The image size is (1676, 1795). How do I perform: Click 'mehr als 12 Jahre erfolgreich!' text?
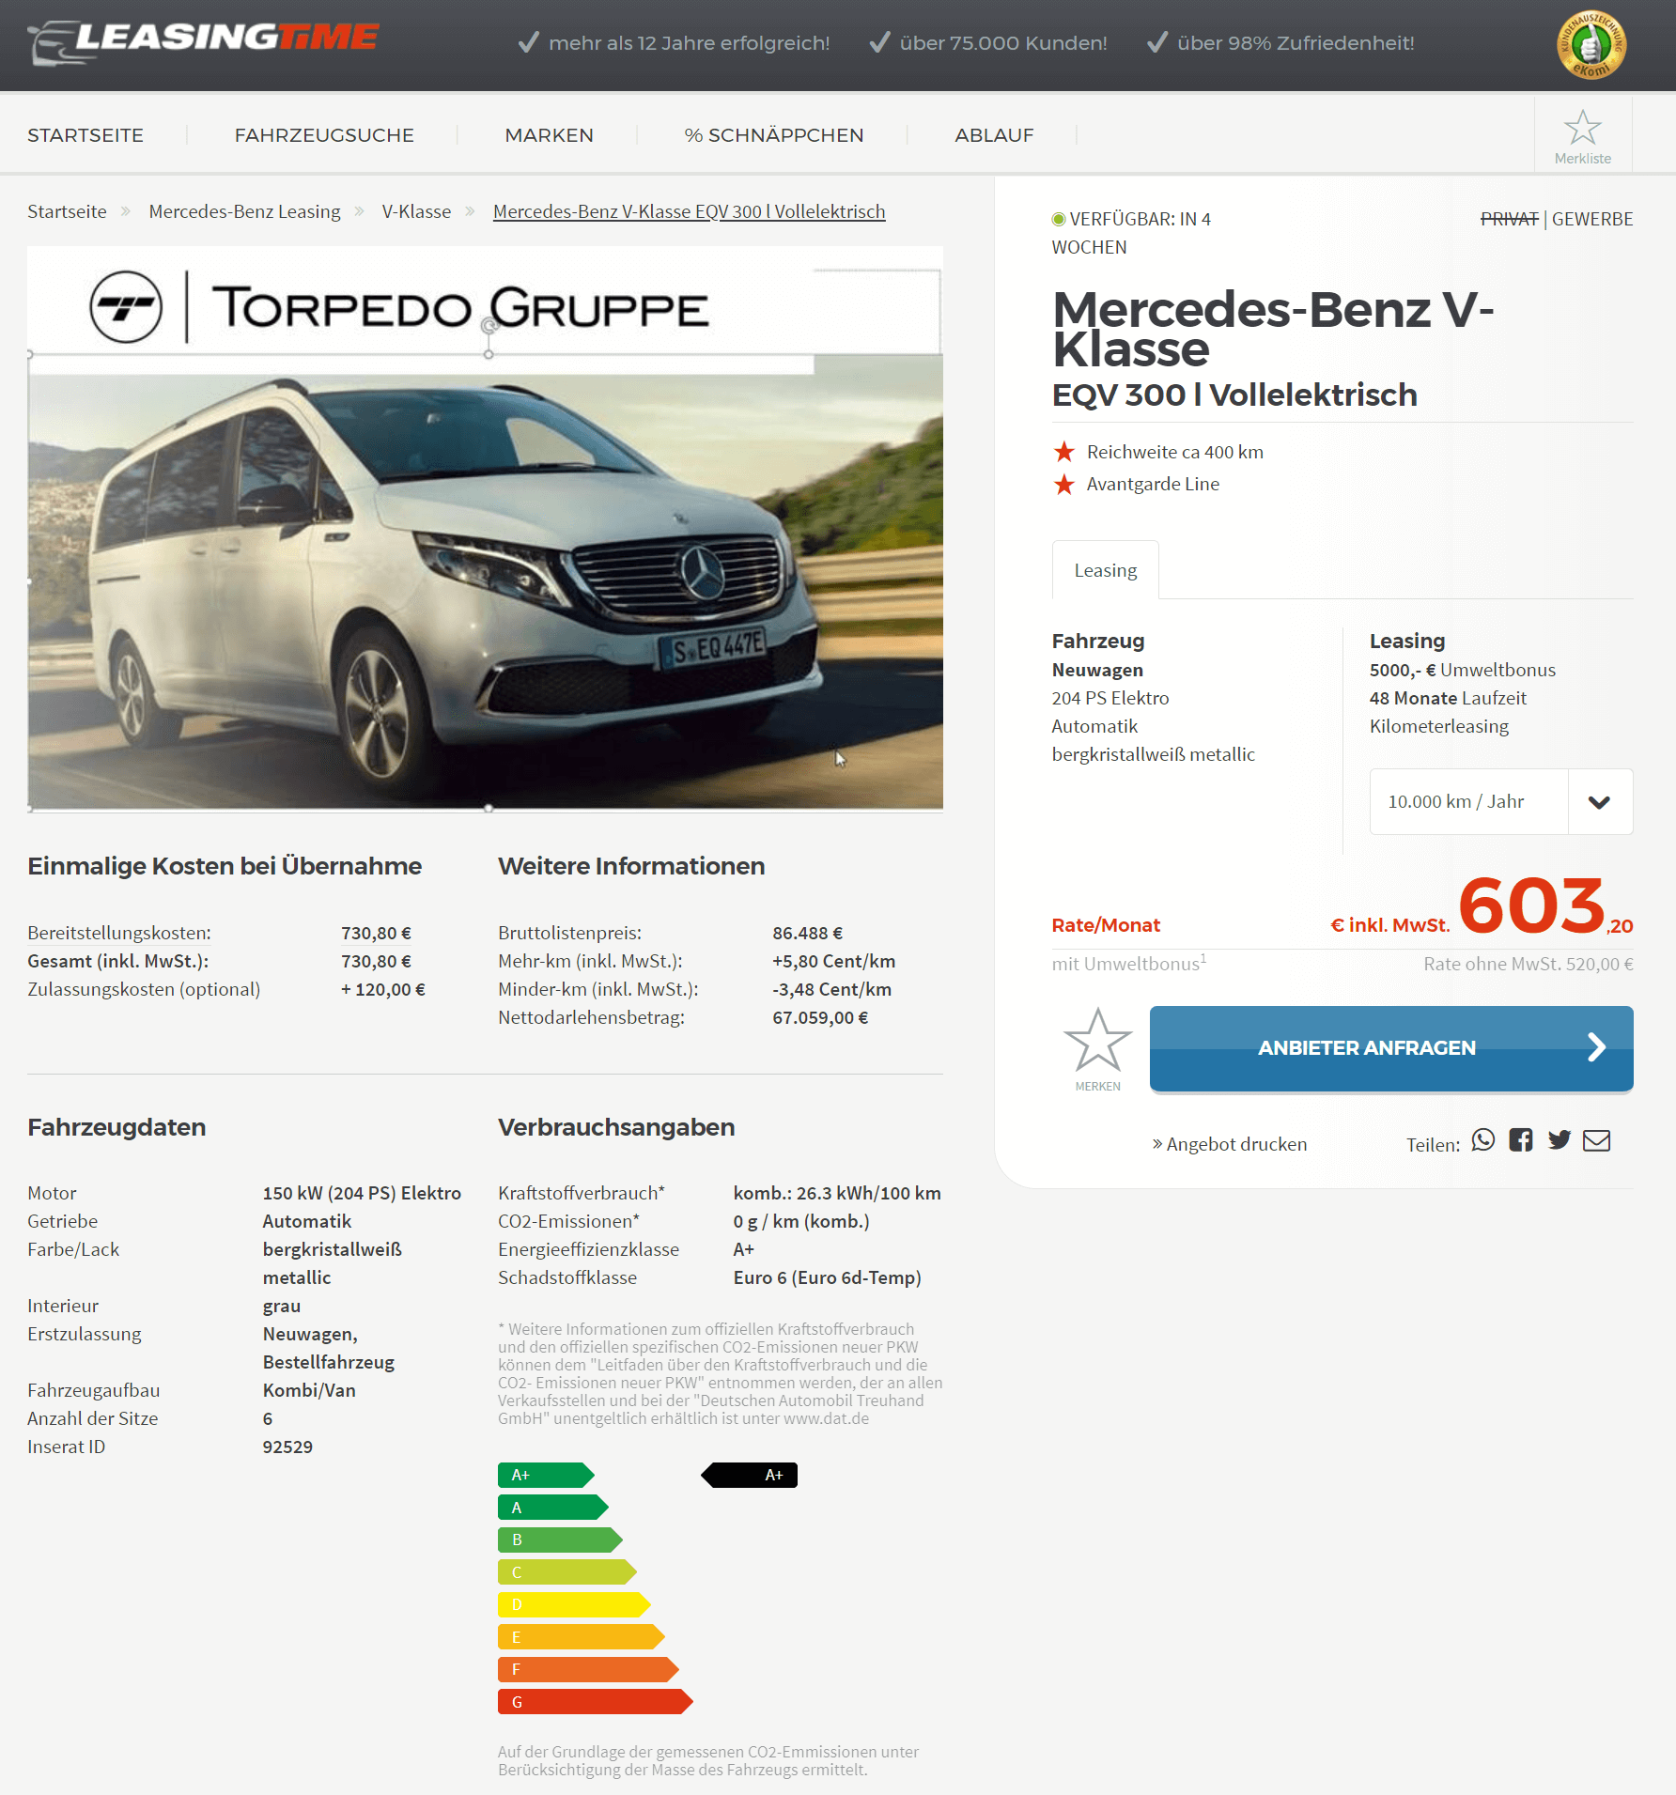click(x=689, y=43)
